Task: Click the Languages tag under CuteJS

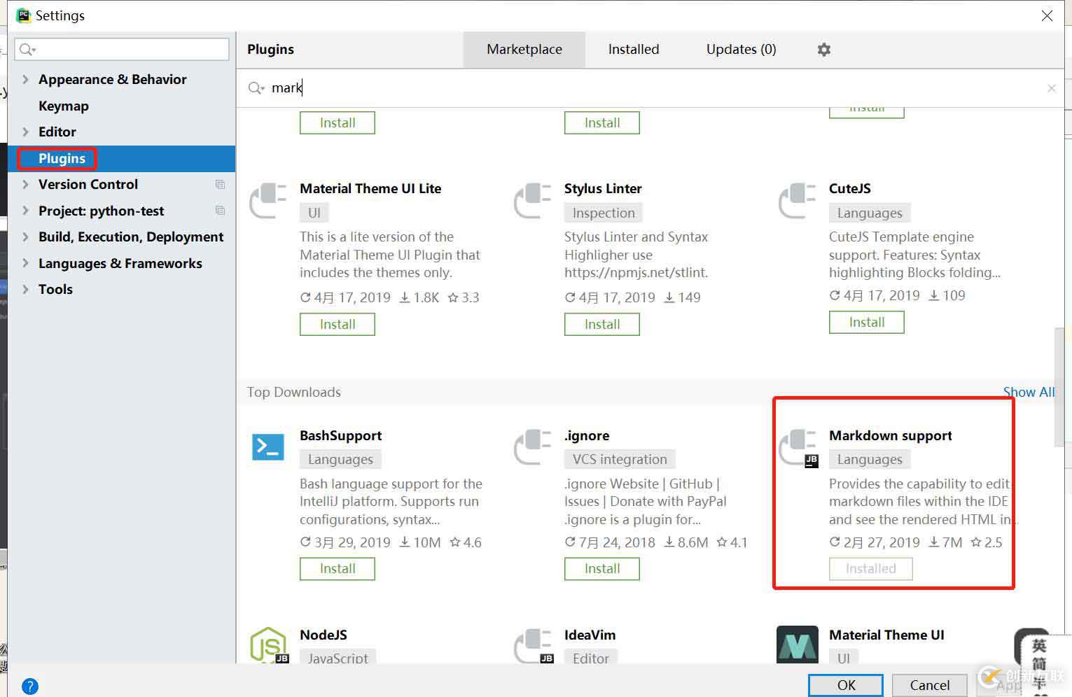Action: click(870, 213)
